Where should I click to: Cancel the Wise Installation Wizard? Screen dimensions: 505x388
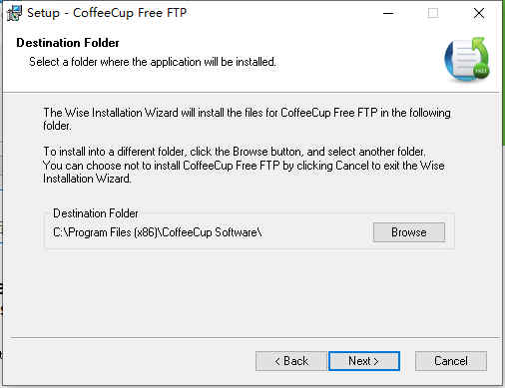(451, 361)
